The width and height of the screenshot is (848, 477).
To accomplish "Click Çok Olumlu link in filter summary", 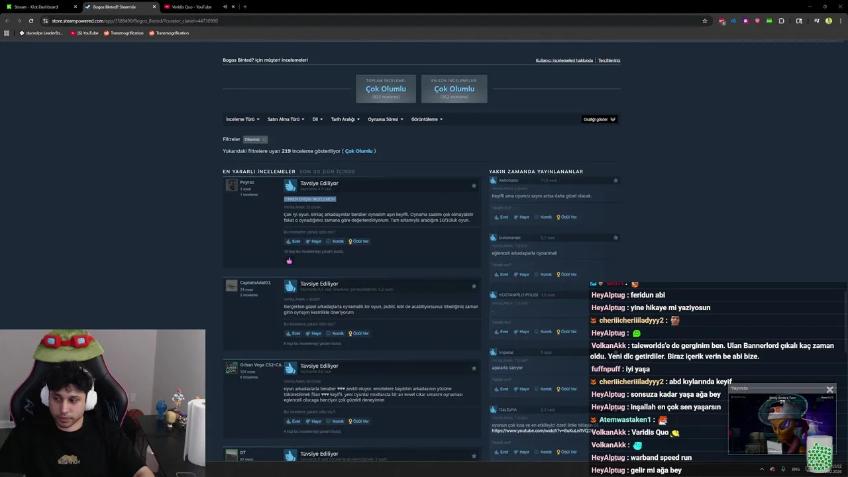I will pyautogui.click(x=359, y=151).
